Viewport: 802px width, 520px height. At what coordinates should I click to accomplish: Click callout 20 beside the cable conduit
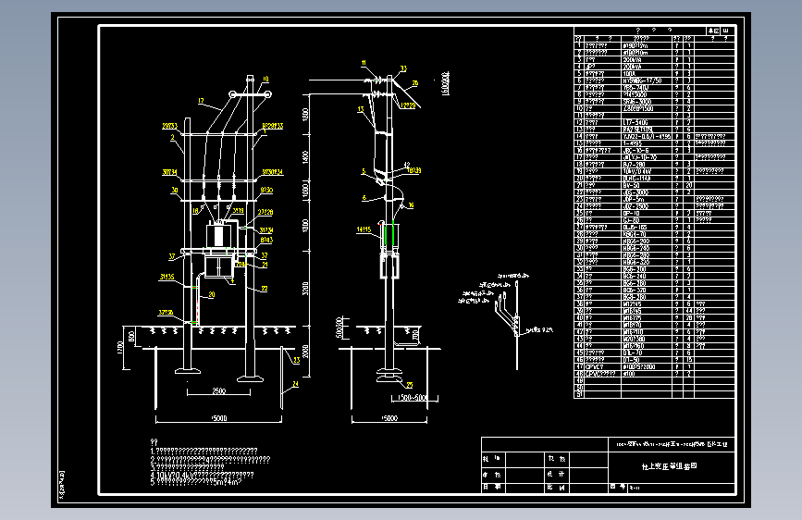click(212, 295)
